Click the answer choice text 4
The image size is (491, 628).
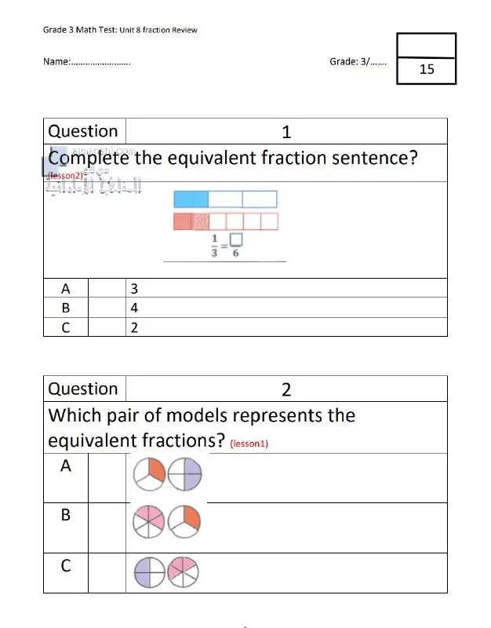134,308
